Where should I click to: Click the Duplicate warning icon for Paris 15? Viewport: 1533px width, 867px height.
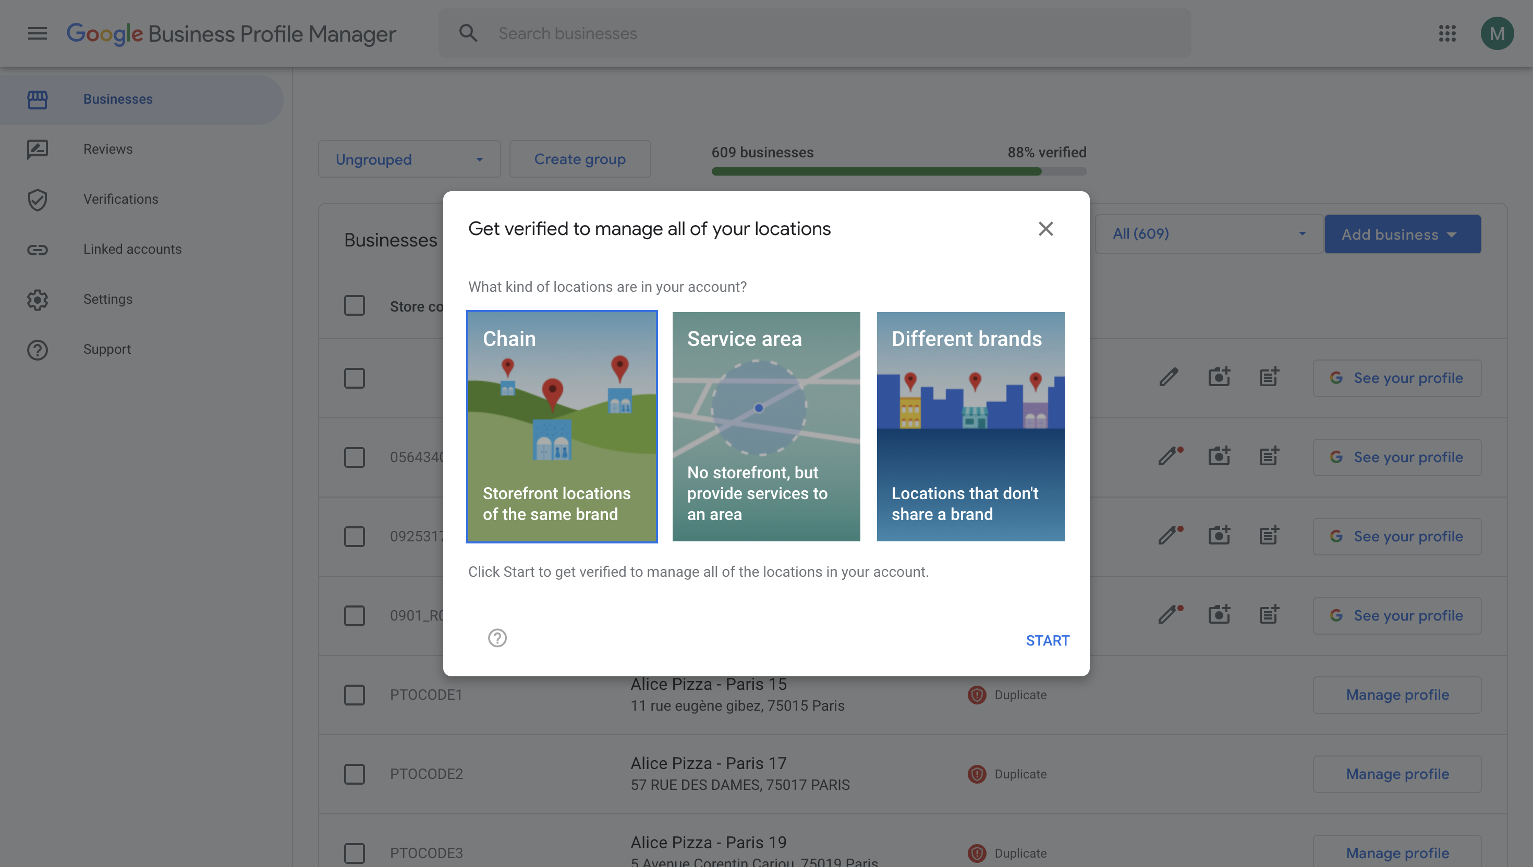977,695
